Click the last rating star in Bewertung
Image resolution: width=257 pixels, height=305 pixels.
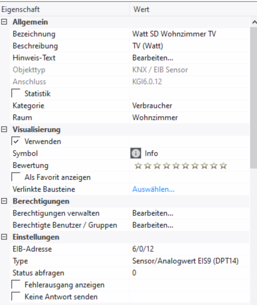click(223, 166)
